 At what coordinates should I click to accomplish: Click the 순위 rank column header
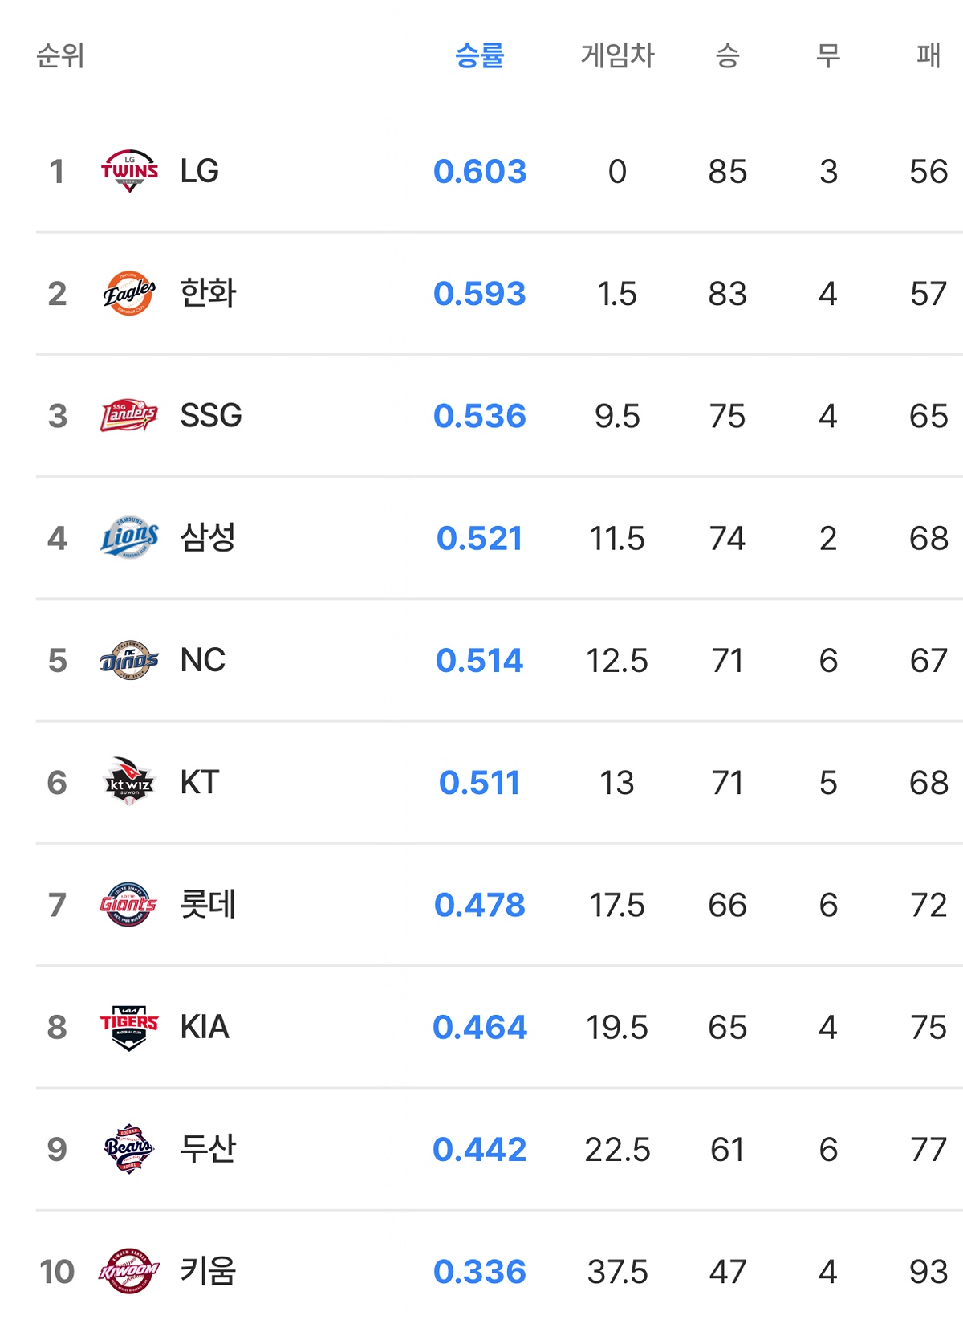coord(60,55)
